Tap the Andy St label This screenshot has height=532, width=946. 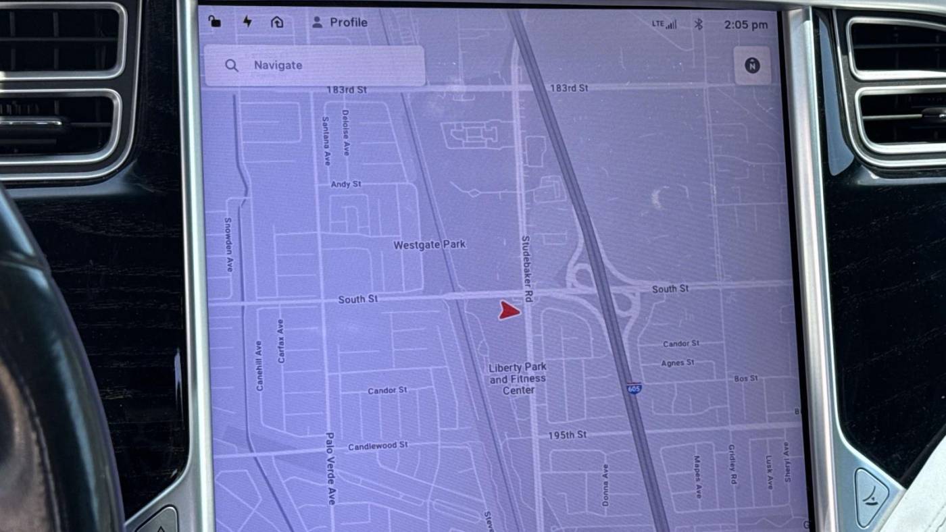pyautogui.click(x=346, y=184)
